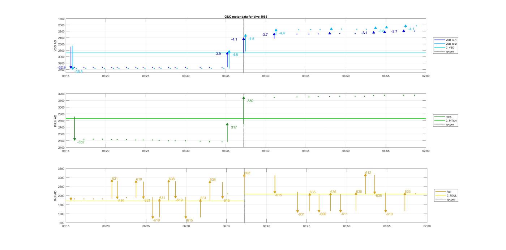Click the '-3.7' VBD data label
This screenshot has height=250, width=506.
pyautogui.click(x=265, y=35)
